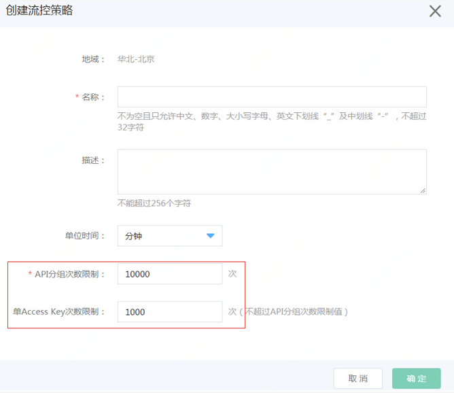The width and height of the screenshot is (454, 393).
Task: Close the 创建流控策略 dialog with X
Action: click(435, 12)
